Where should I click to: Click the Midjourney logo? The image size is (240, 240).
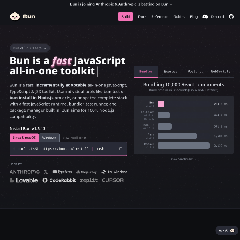(x=86, y=172)
